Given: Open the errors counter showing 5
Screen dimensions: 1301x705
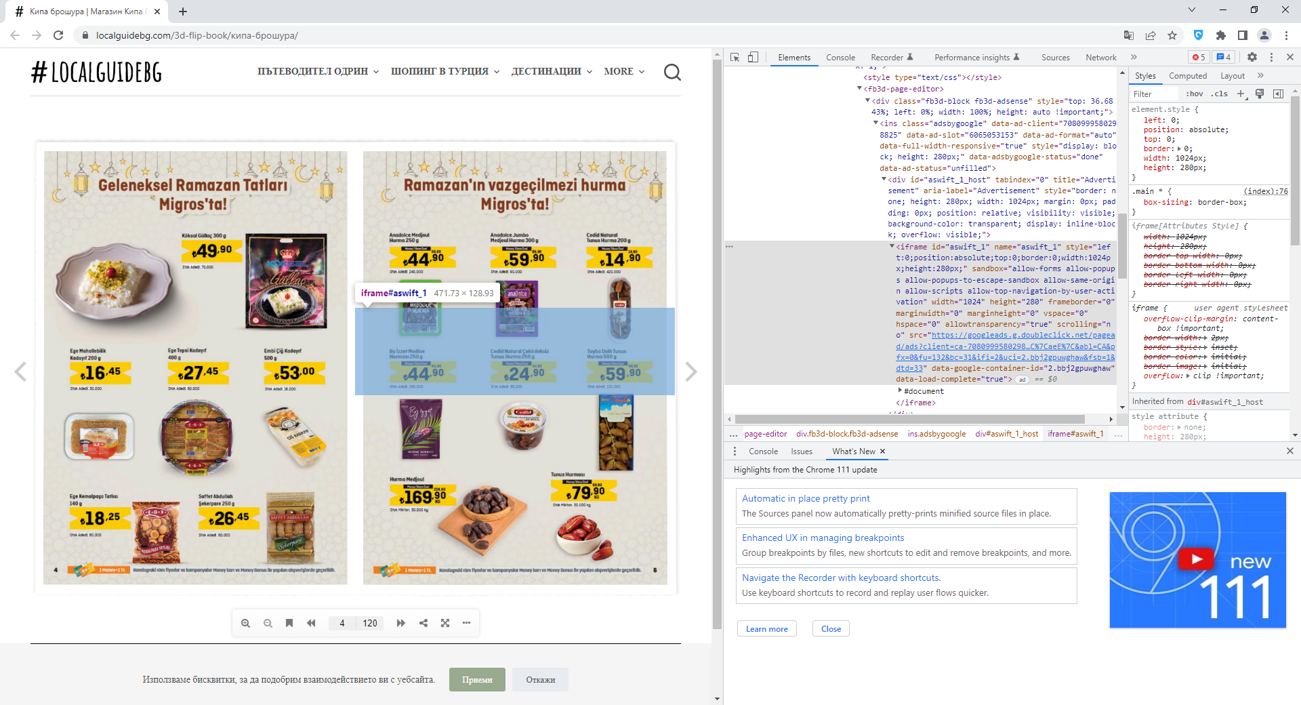Looking at the screenshot, I should coord(1199,58).
